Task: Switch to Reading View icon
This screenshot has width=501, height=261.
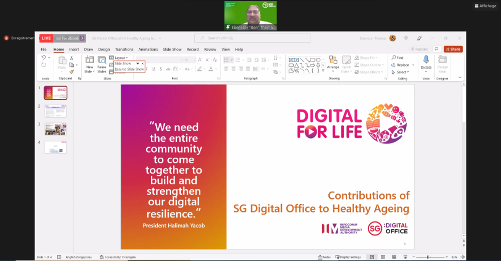Action: (394, 257)
